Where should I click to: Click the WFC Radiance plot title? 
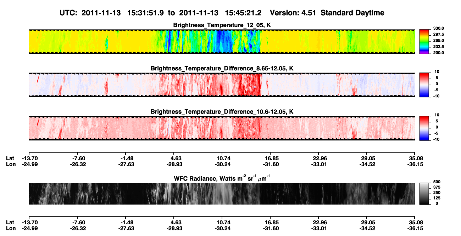pos(222,178)
